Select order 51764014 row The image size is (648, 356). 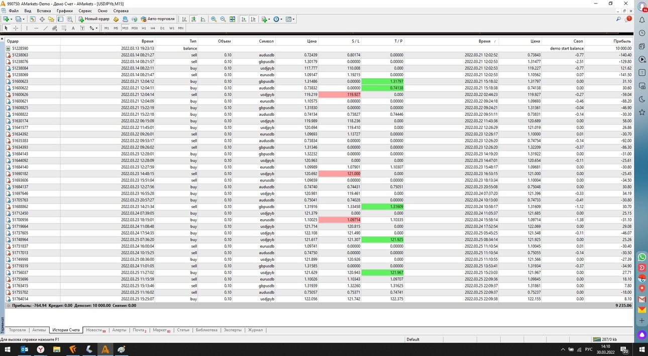pyautogui.click(x=319, y=299)
